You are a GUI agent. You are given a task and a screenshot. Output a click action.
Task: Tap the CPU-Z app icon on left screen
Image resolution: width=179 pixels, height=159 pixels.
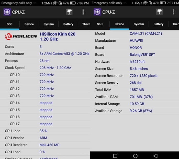click(x=7, y=12)
